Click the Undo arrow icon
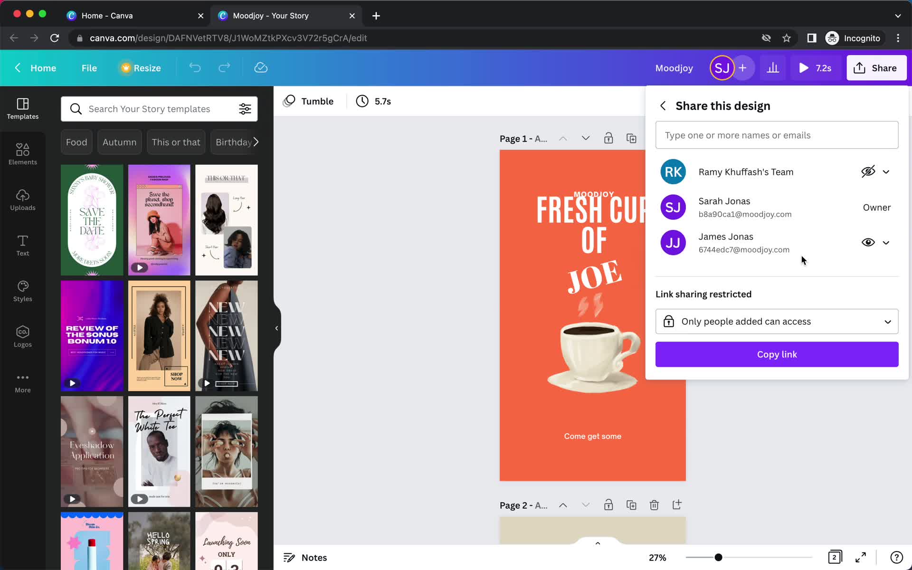 click(x=195, y=67)
